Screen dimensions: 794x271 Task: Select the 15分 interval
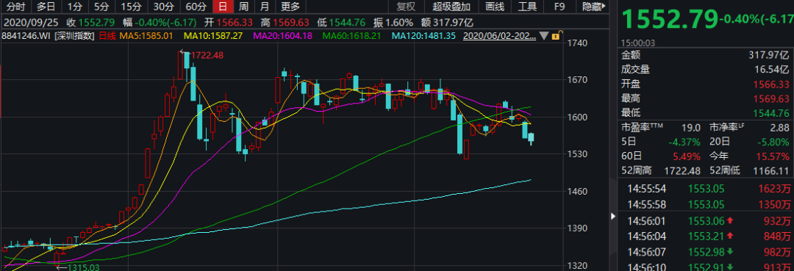[131, 7]
